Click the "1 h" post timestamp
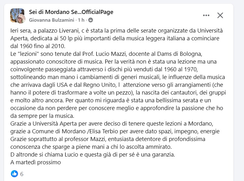244x181 pixels. (x=81, y=20)
